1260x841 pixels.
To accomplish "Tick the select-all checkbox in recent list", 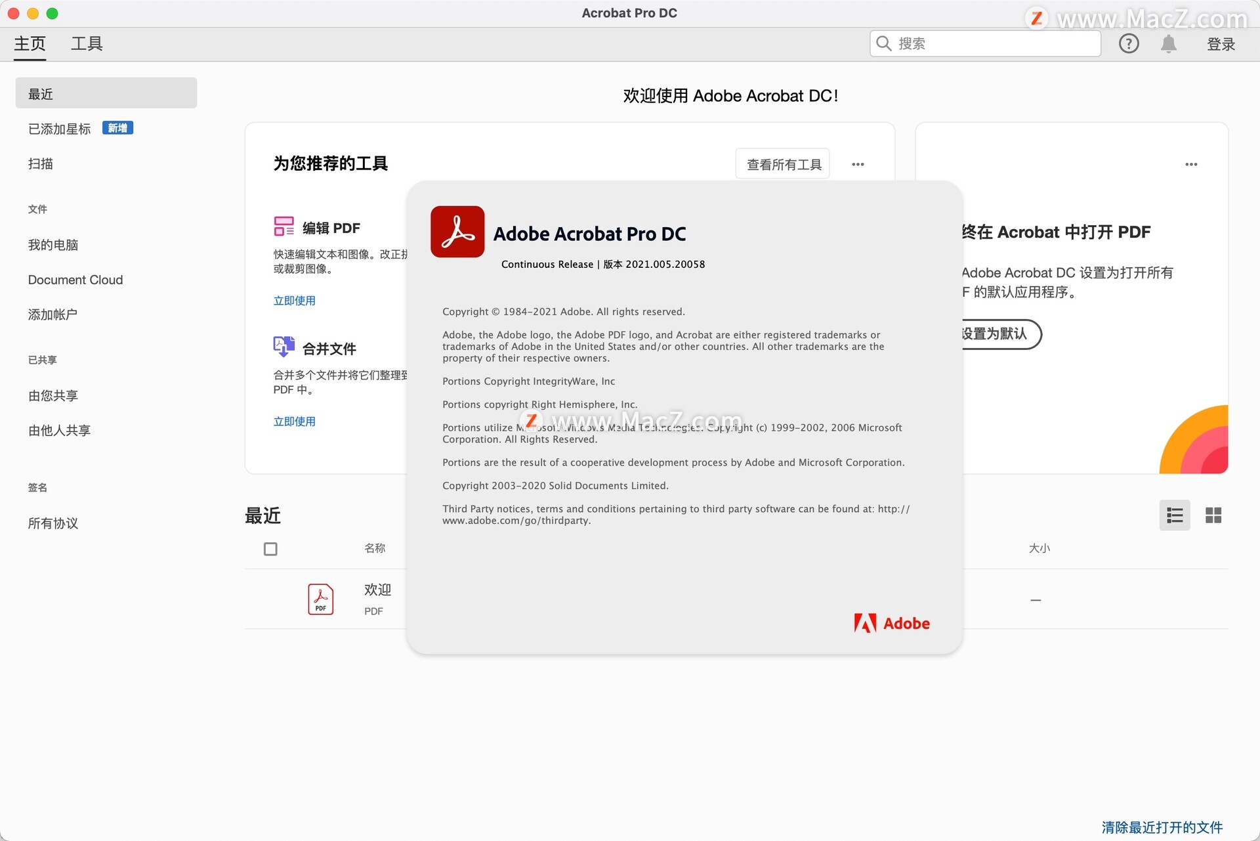I will (270, 549).
